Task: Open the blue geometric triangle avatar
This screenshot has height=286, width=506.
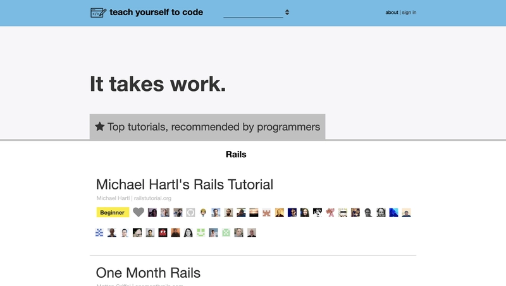Action: pos(393,213)
